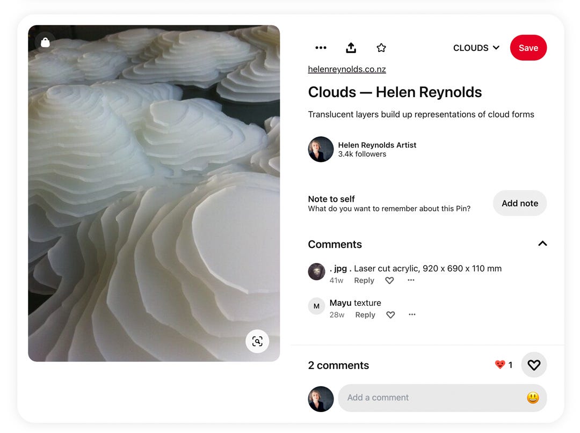Image resolution: width=580 pixels, height=433 pixels.
Task: Click the 2 comments heading
Action: (x=338, y=365)
